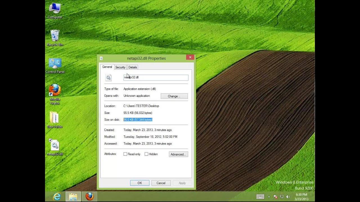Select the Control Panel desktop icon
360x202 pixels.
[55, 66]
